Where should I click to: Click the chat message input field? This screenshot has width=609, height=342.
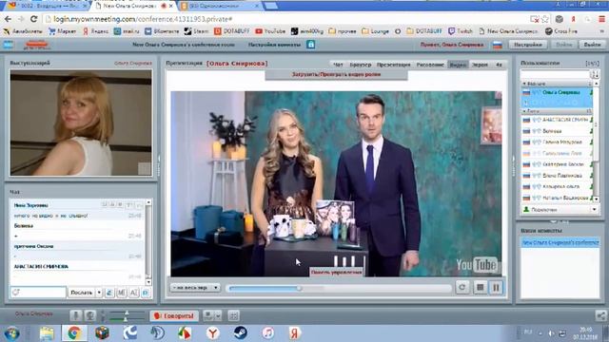(x=38, y=293)
